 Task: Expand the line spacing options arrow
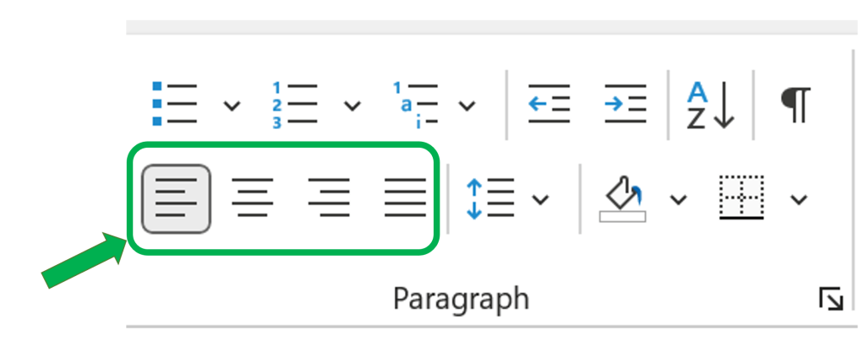pyautogui.click(x=540, y=200)
